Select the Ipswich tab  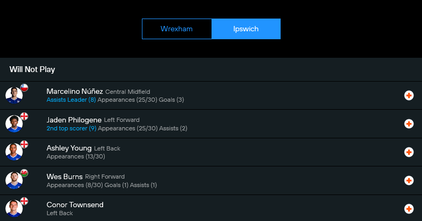click(246, 29)
